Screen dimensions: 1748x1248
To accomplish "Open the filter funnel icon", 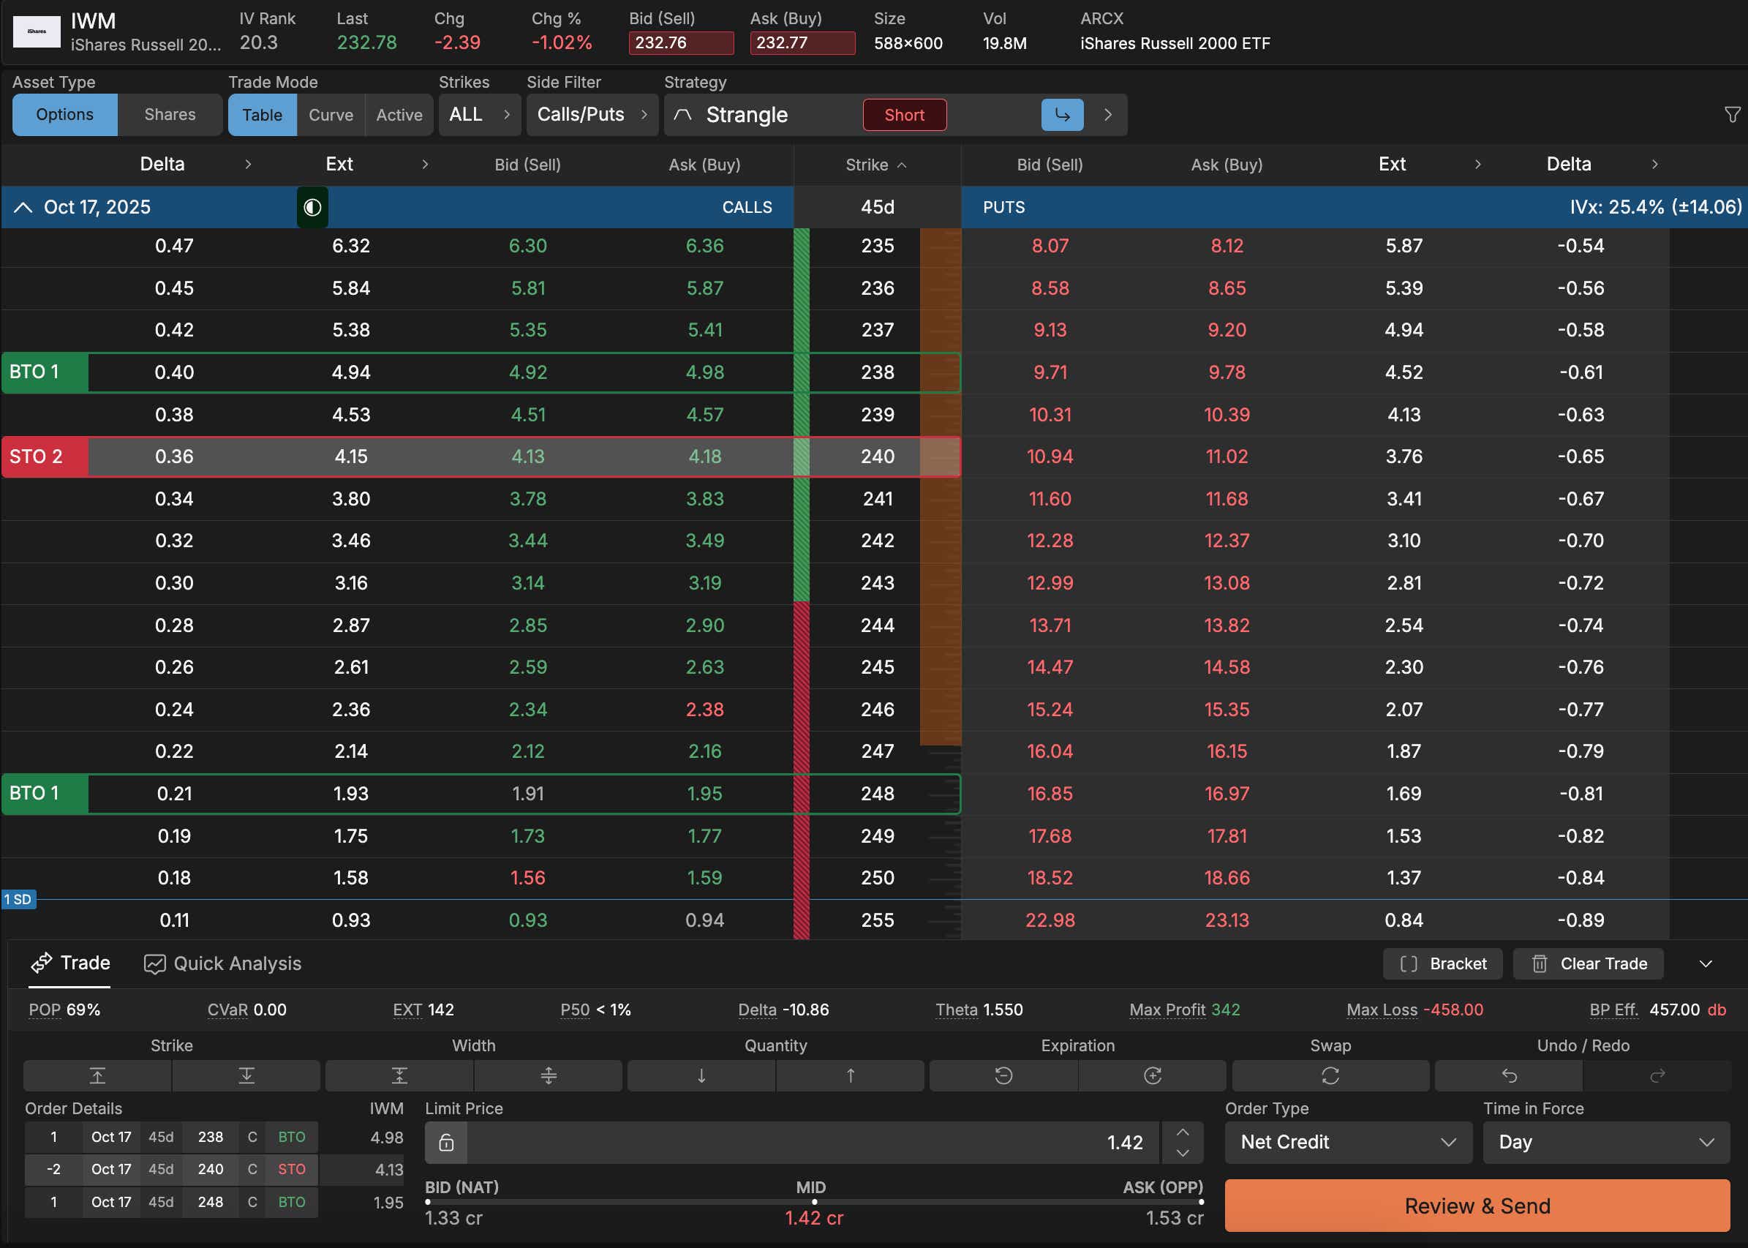I will [1732, 116].
